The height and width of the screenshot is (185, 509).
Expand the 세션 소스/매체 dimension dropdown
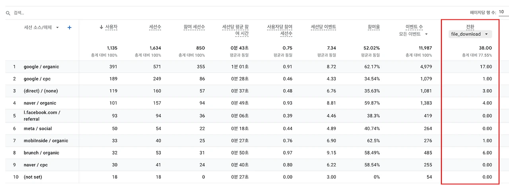58,28
